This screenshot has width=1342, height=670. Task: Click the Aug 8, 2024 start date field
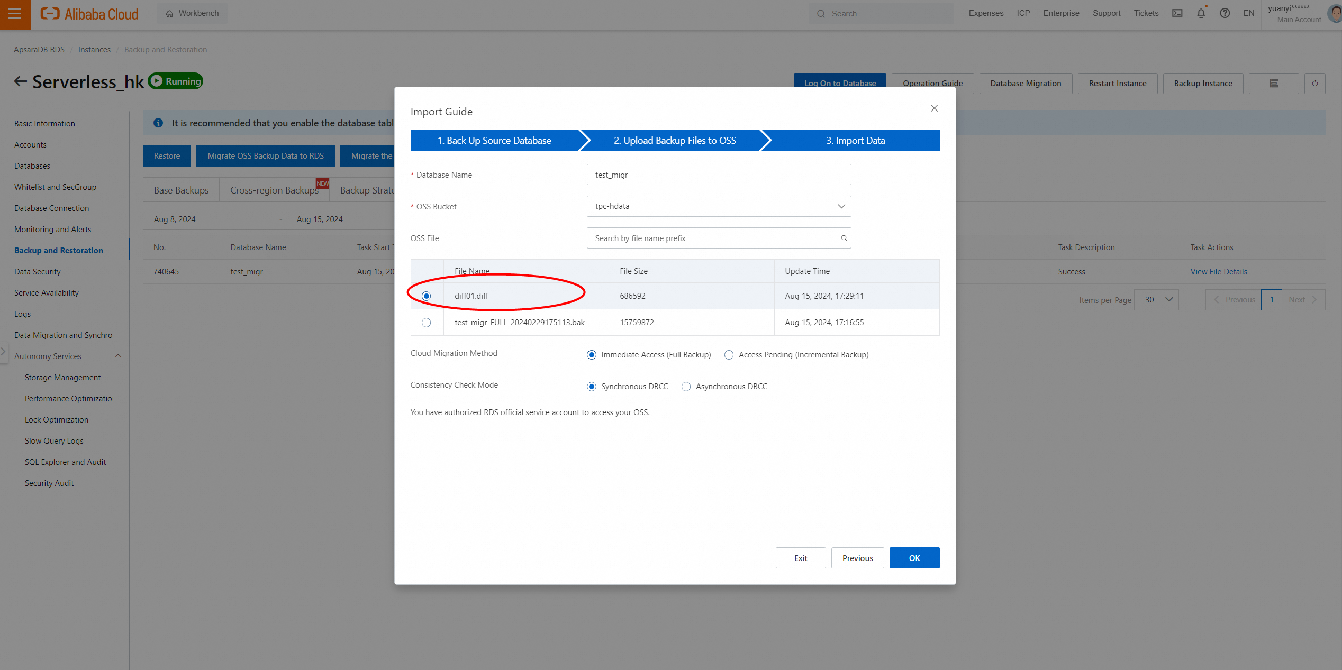coord(175,219)
